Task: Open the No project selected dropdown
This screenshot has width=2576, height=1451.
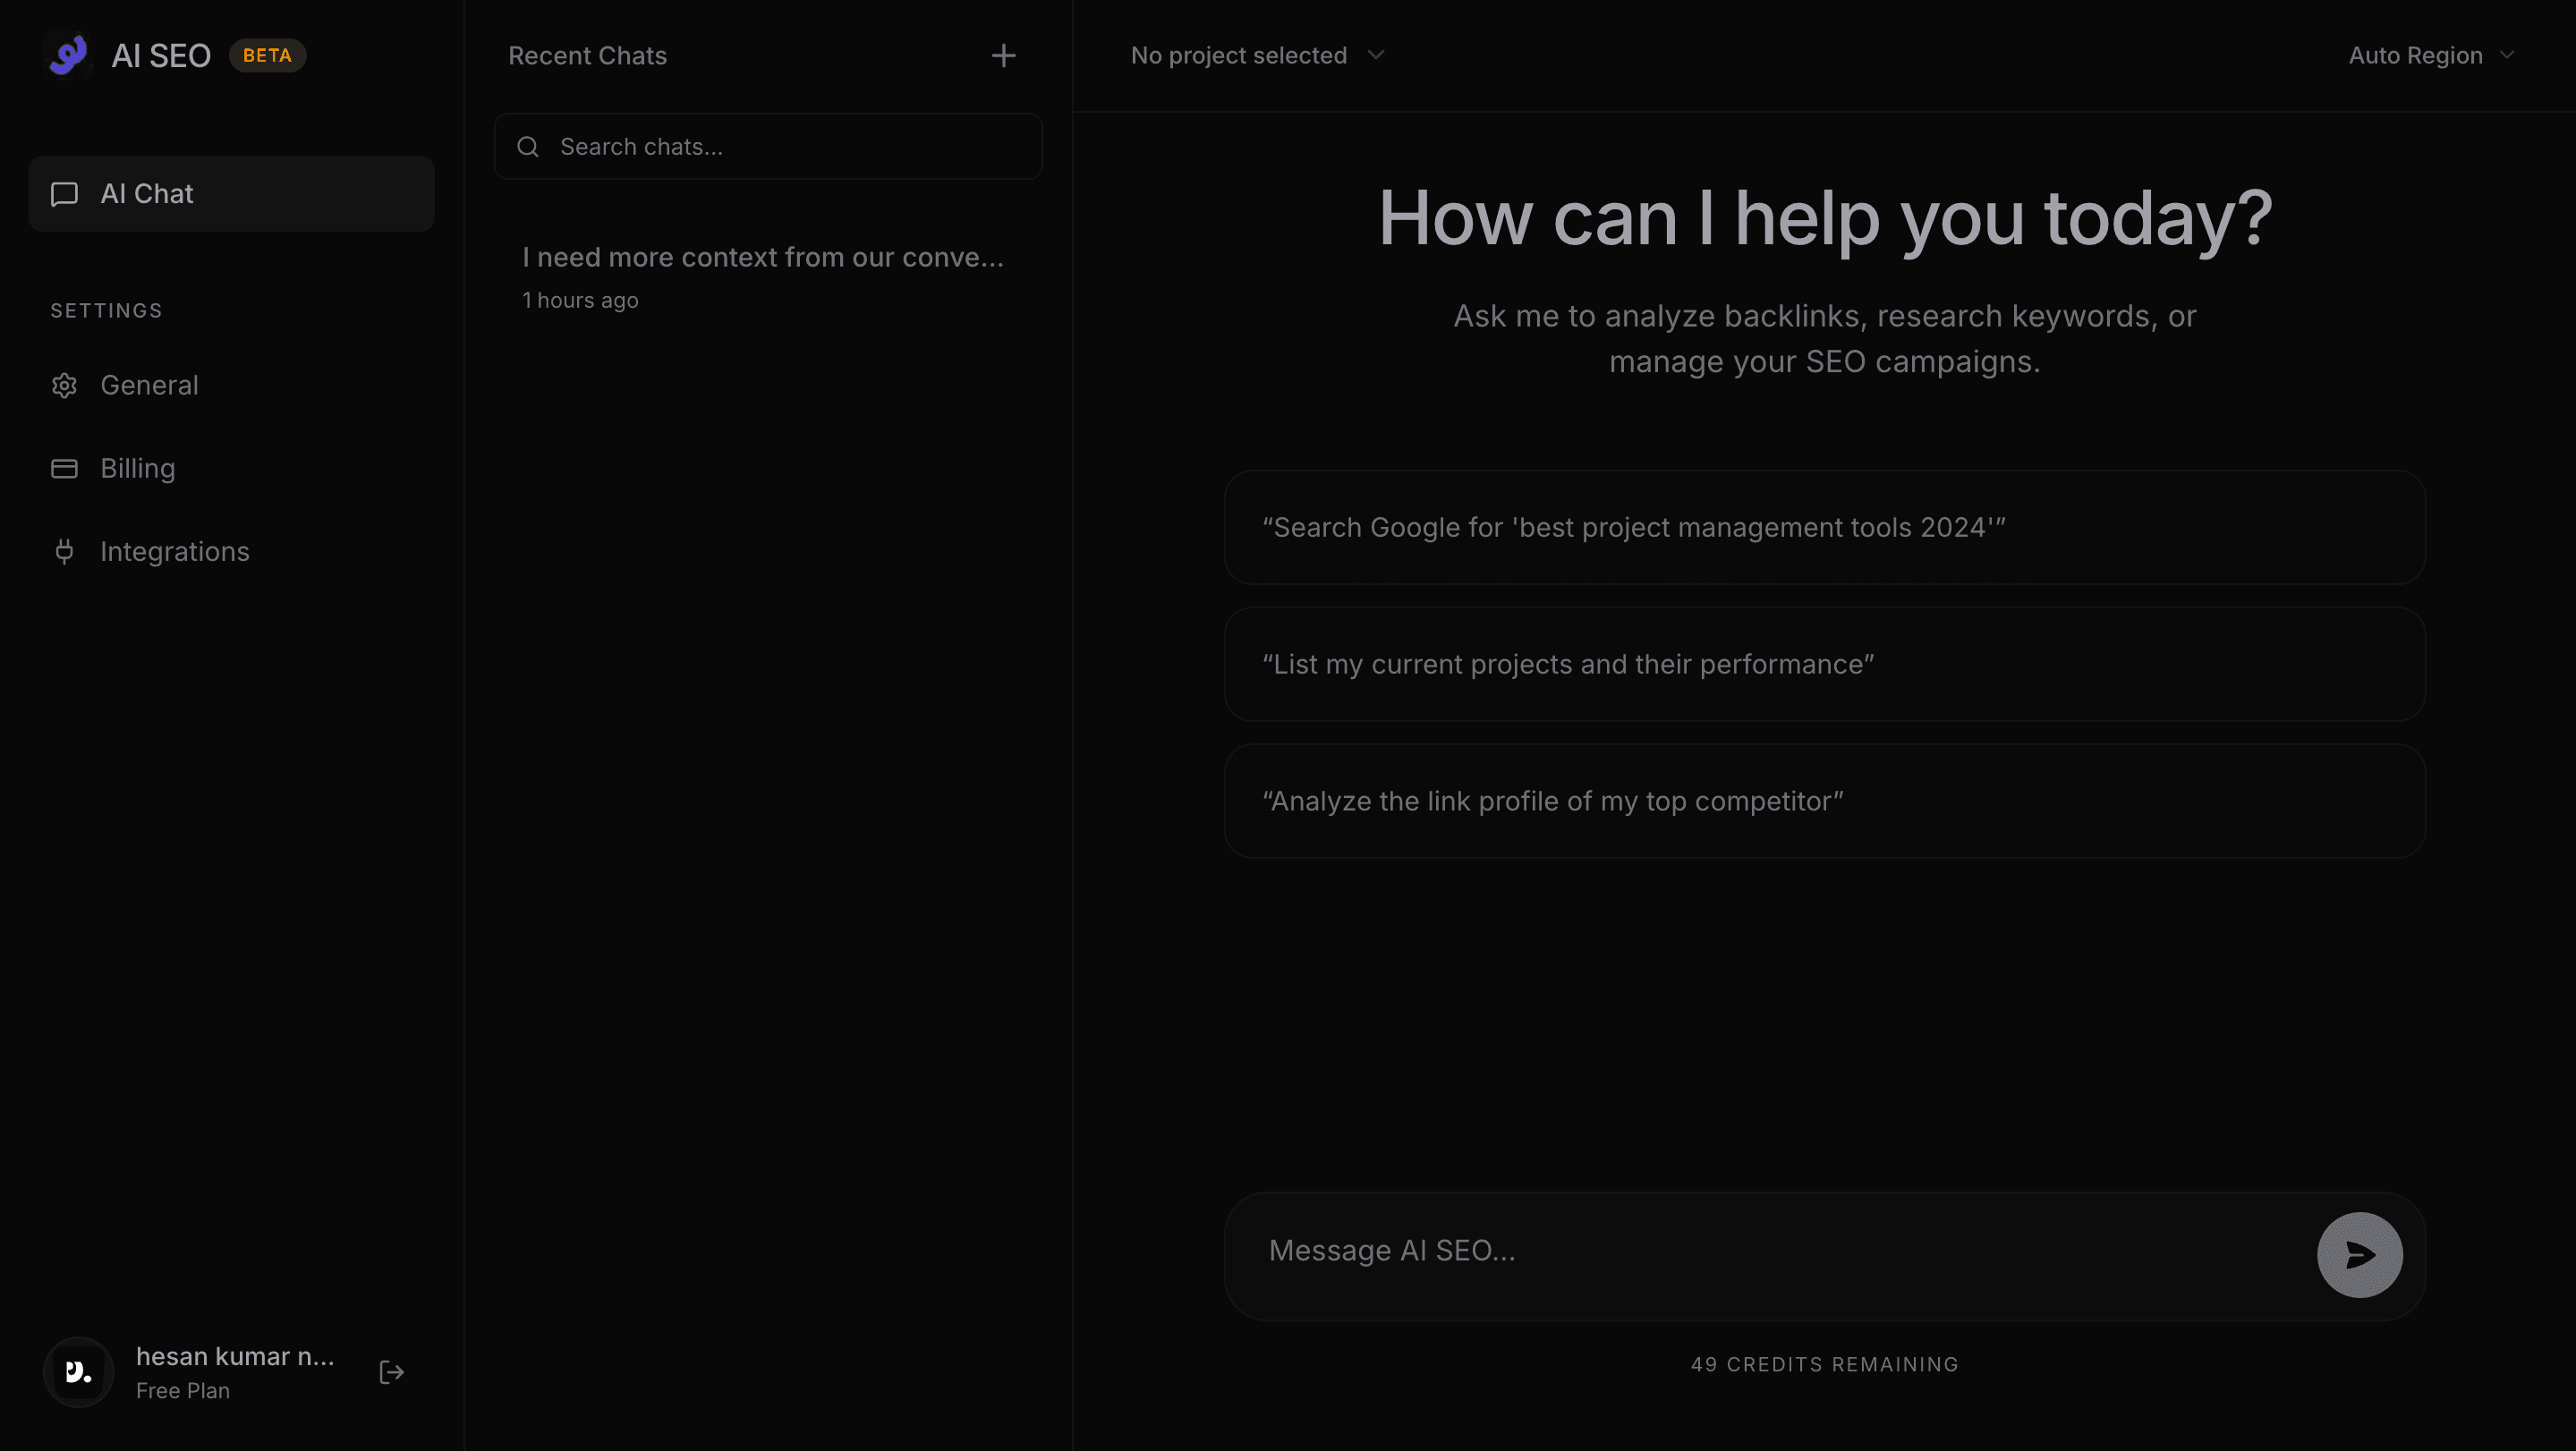Action: click(x=1257, y=55)
